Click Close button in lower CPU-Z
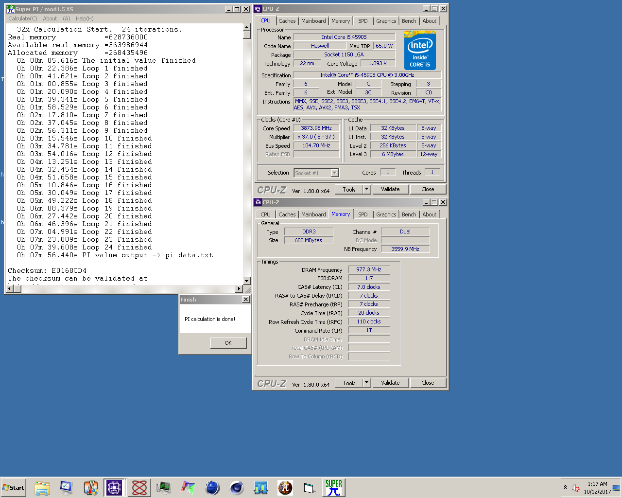 pyautogui.click(x=428, y=383)
